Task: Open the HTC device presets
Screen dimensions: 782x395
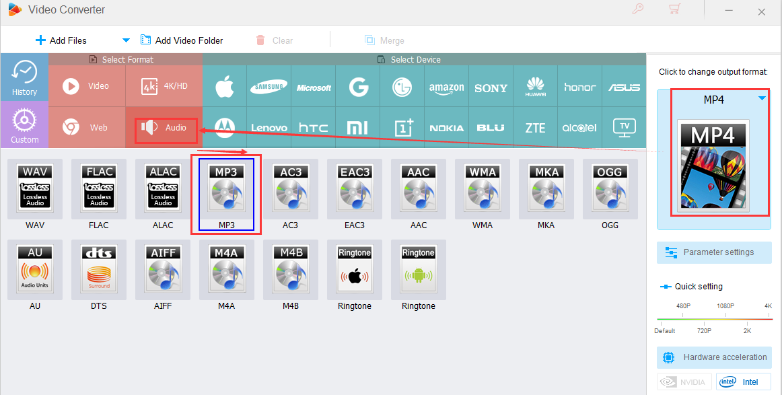Action: click(x=313, y=128)
